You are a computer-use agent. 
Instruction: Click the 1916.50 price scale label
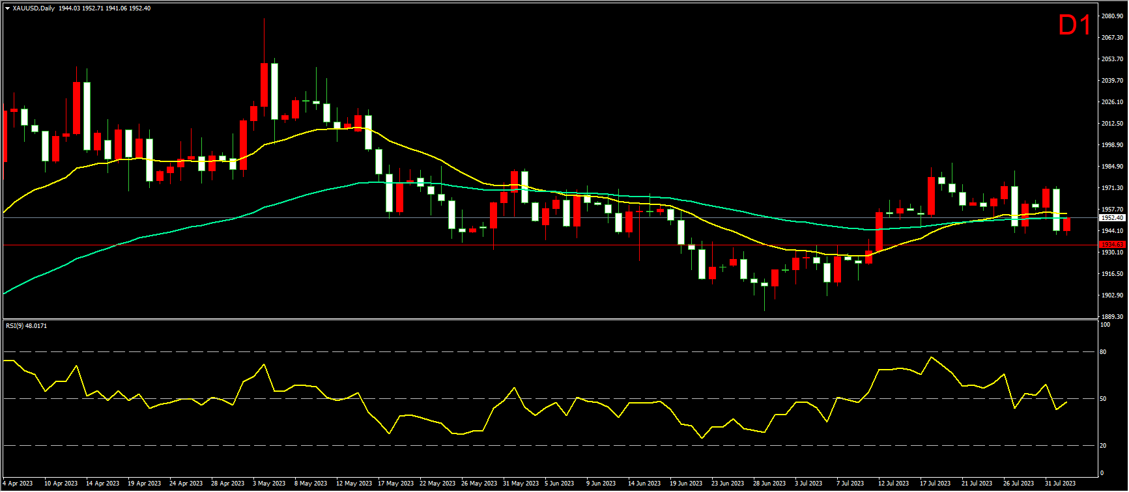1112,274
